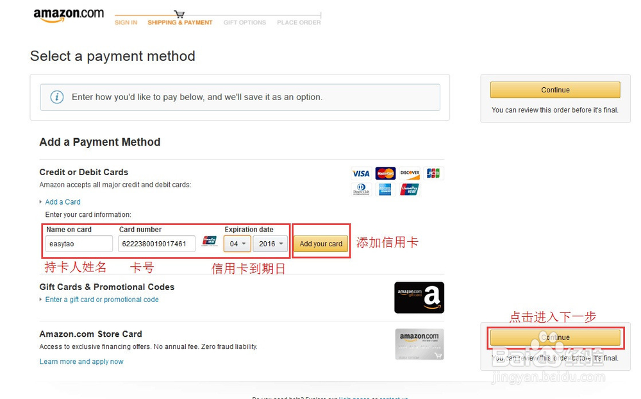Select the SHIPPING & PAYMENT step
The width and height of the screenshot is (641, 399).
click(x=180, y=22)
